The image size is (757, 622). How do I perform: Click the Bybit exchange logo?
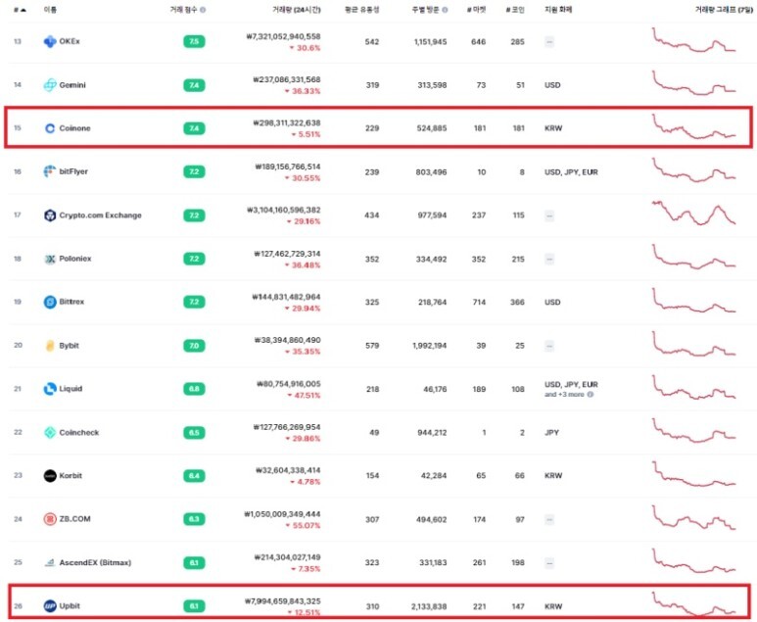coord(50,346)
